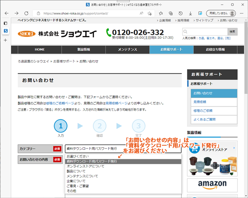The height and width of the screenshot is (198, 248).
Task: Choose 製品について option
Action: click(x=123, y=171)
